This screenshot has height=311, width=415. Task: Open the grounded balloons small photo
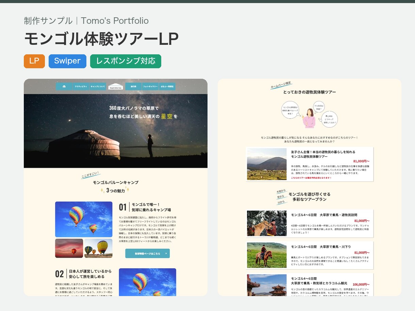[98, 248]
